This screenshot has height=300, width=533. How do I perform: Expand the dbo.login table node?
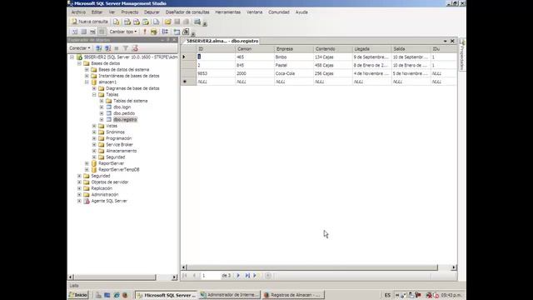[102, 107]
